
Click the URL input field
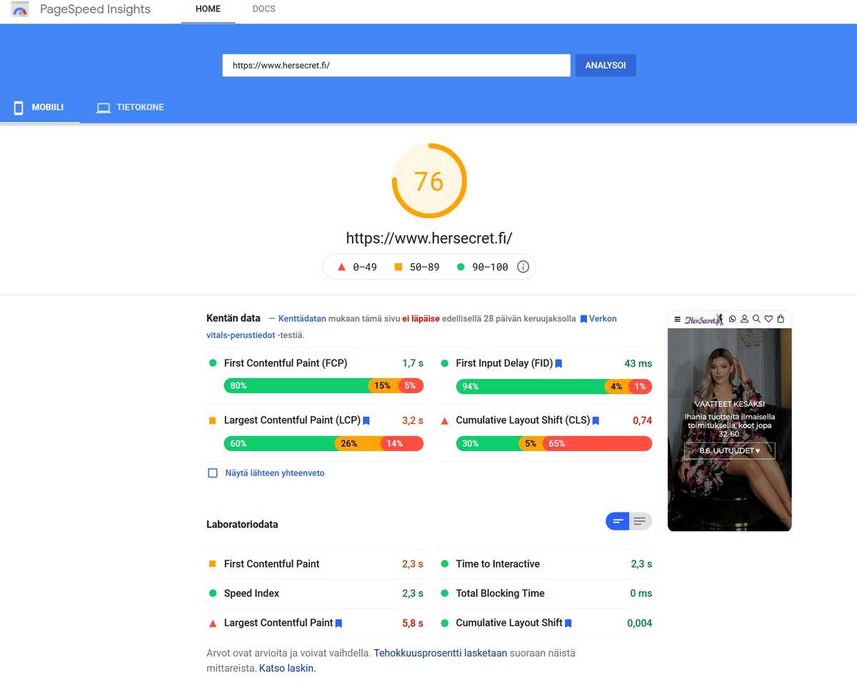(x=396, y=65)
